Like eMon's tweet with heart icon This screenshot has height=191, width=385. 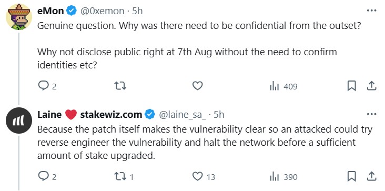197,86
